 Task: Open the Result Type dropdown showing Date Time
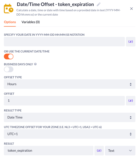(70, 117)
